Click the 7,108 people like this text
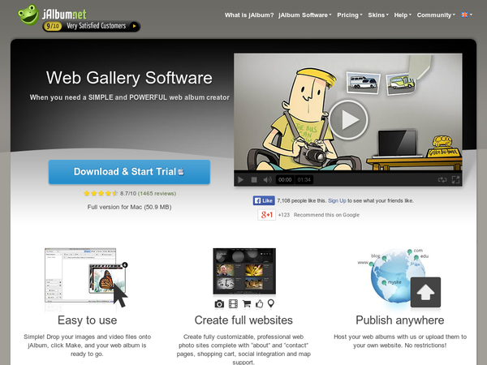The image size is (487, 365). (x=301, y=201)
